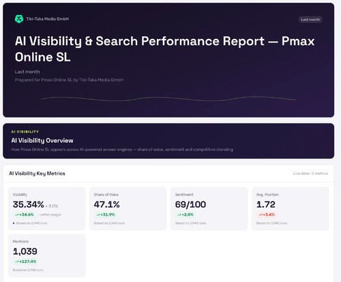
Task: Click the Share of Voice +31.9% trend badge
Action: pos(106,214)
